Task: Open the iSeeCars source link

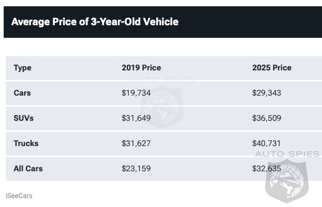Action: coord(19,196)
